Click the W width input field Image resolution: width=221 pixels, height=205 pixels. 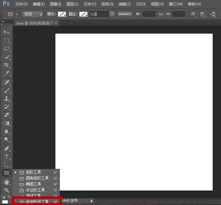(149, 14)
